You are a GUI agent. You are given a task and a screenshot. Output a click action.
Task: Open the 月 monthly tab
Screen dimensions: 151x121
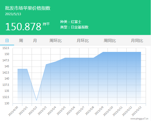[x=35, y=40]
